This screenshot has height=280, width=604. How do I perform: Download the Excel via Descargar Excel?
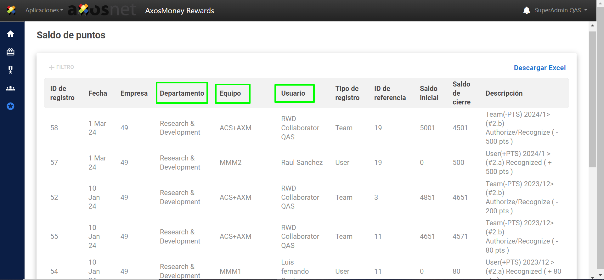click(539, 68)
